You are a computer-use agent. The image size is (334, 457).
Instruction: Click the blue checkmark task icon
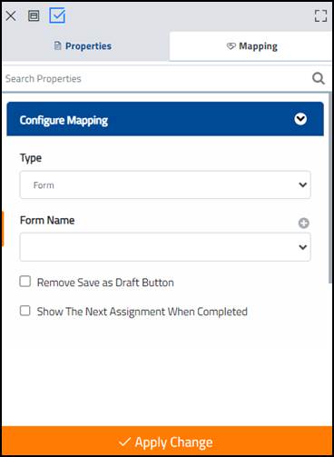(x=57, y=15)
